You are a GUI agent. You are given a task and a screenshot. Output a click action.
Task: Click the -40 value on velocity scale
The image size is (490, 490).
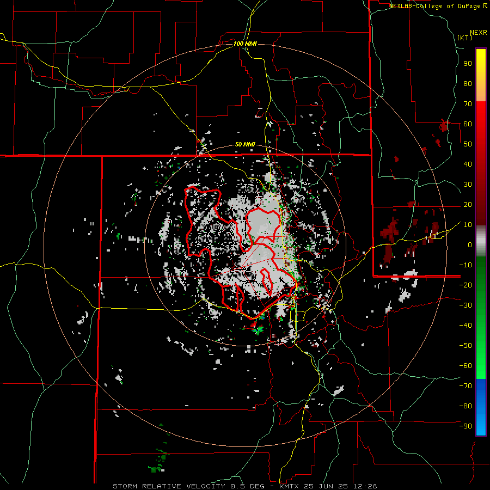465,326
